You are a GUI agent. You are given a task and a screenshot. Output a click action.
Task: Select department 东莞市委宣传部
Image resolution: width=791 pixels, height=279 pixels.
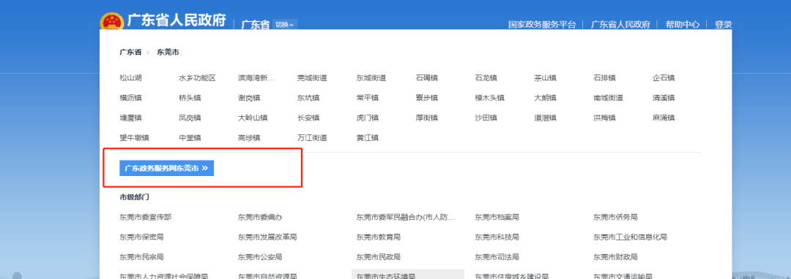pyautogui.click(x=145, y=217)
